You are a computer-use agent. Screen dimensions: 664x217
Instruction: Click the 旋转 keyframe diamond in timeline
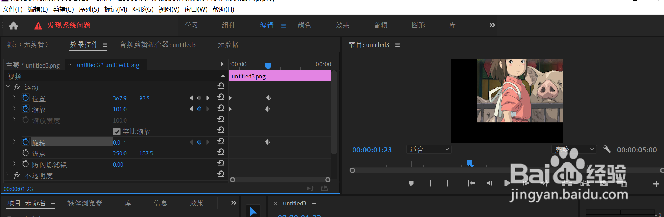click(268, 142)
